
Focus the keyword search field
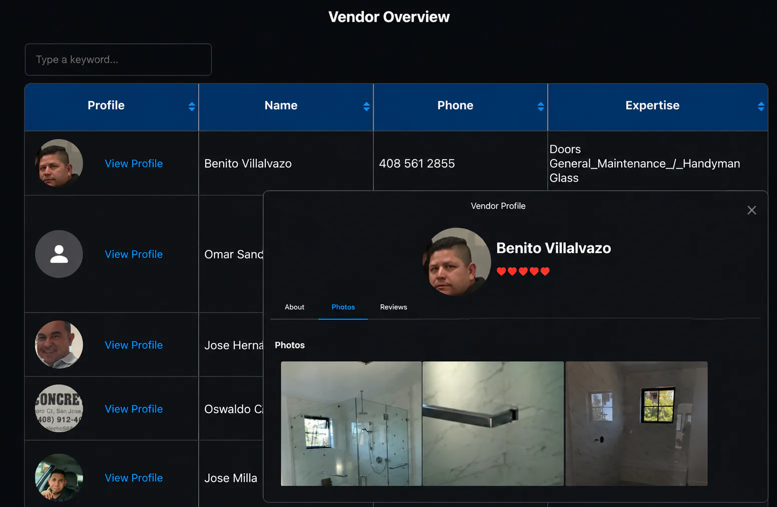pyautogui.click(x=118, y=60)
